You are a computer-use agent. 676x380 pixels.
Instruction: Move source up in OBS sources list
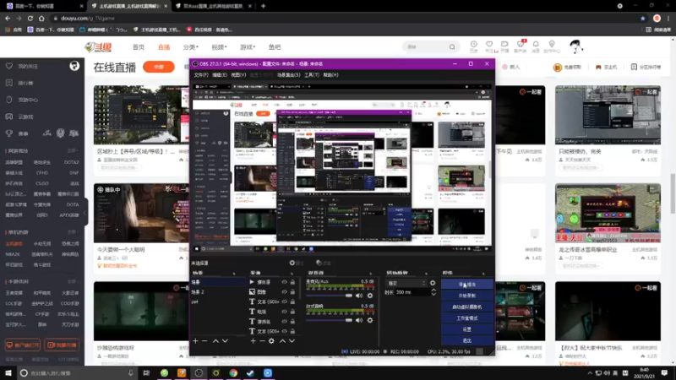tap(282, 341)
